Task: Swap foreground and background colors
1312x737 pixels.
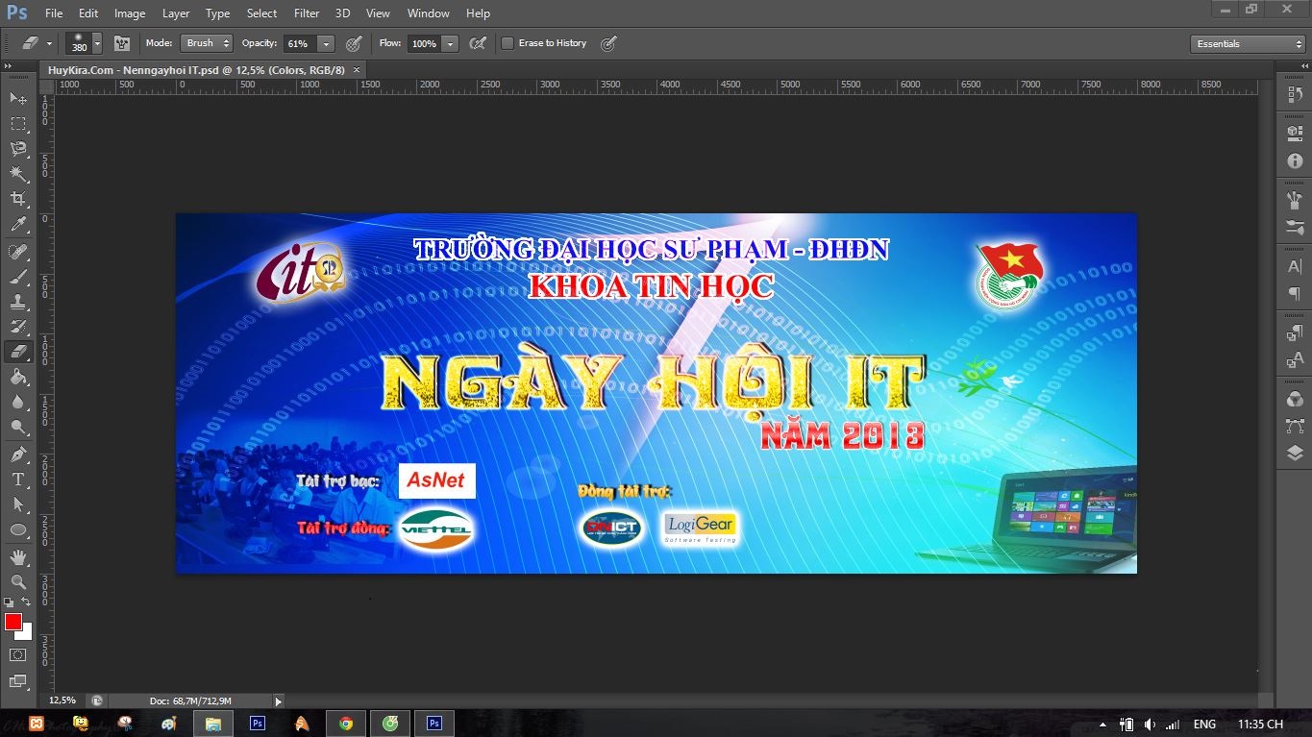Action: point(27,602)
